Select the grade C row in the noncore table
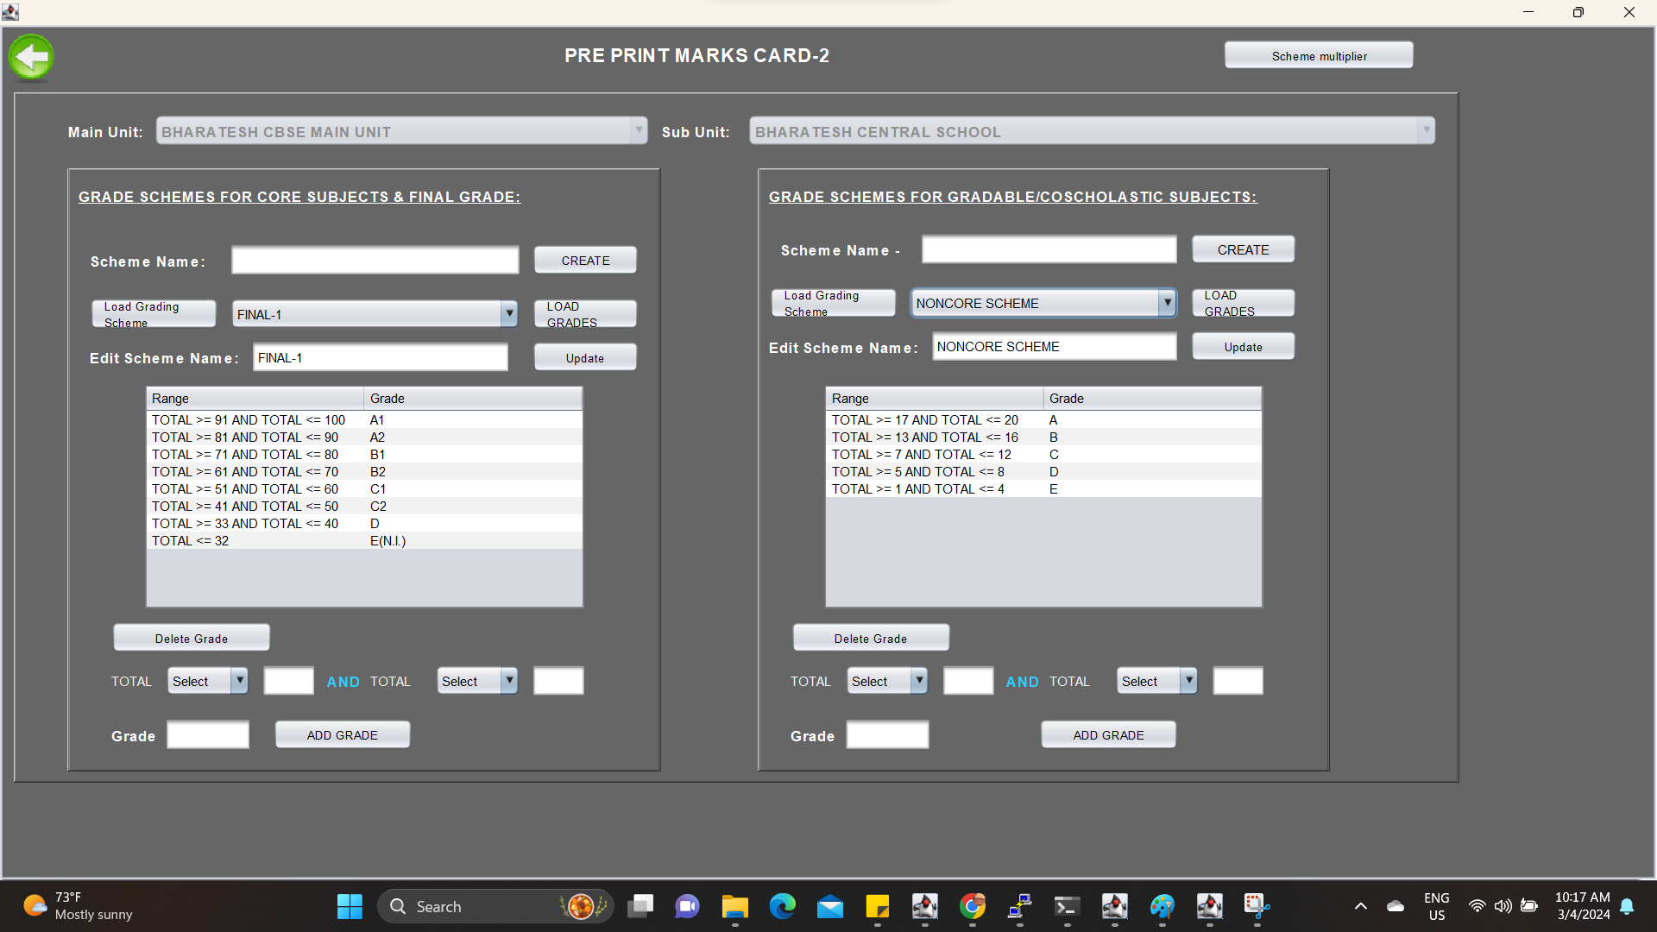 pos(1043,455)
